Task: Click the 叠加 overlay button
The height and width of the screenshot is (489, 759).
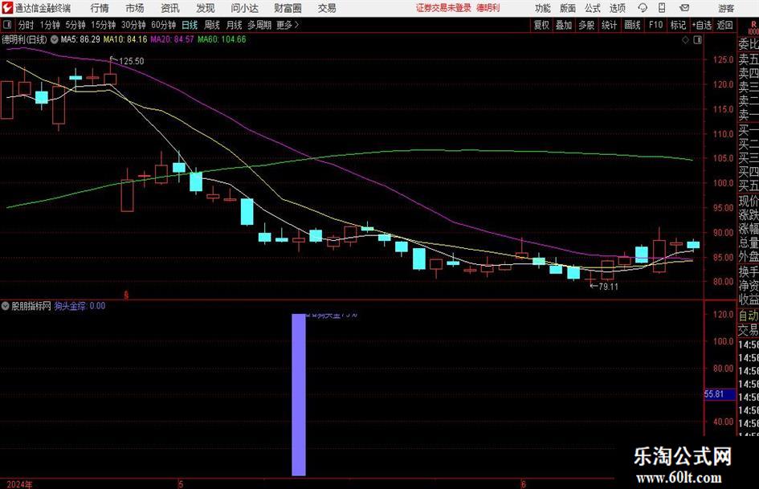Action: tap(564, 25)
